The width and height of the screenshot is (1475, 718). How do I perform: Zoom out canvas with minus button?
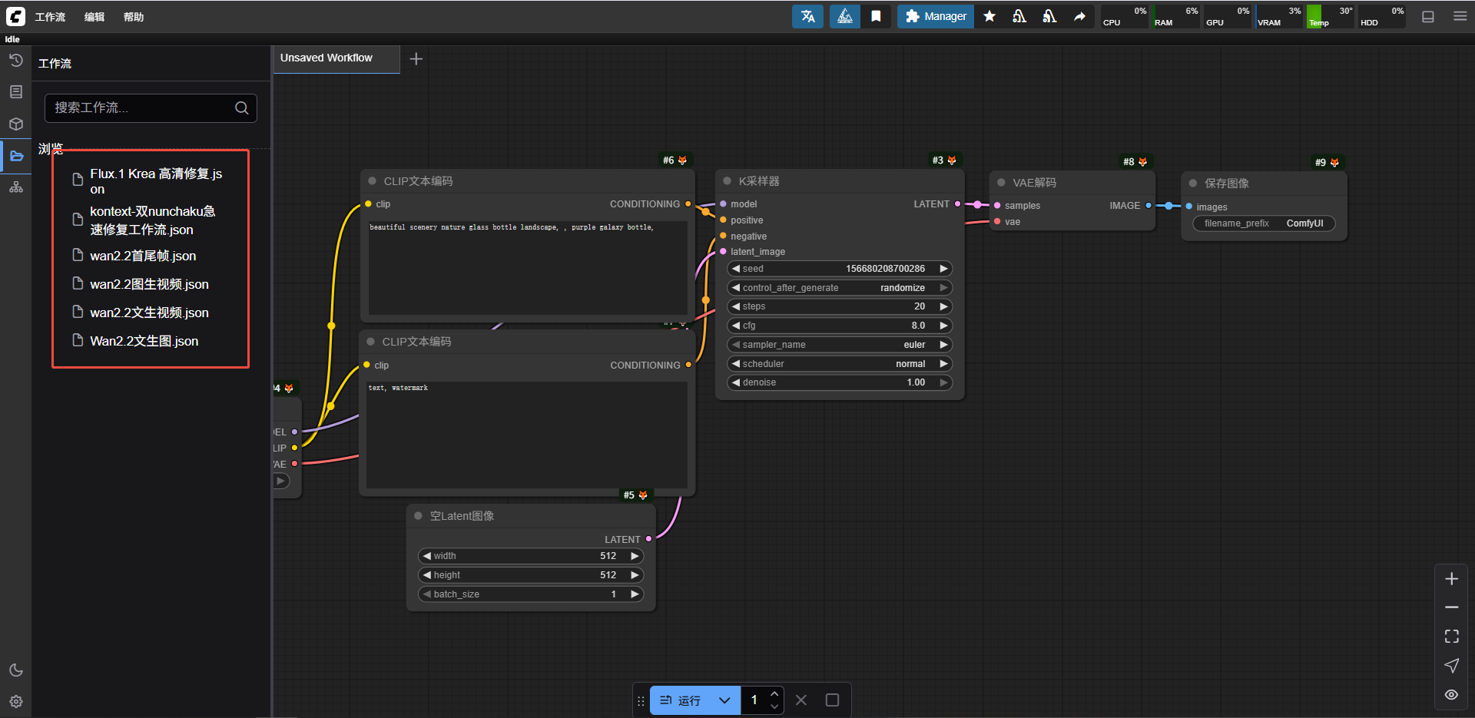(x=1451, y=607)
